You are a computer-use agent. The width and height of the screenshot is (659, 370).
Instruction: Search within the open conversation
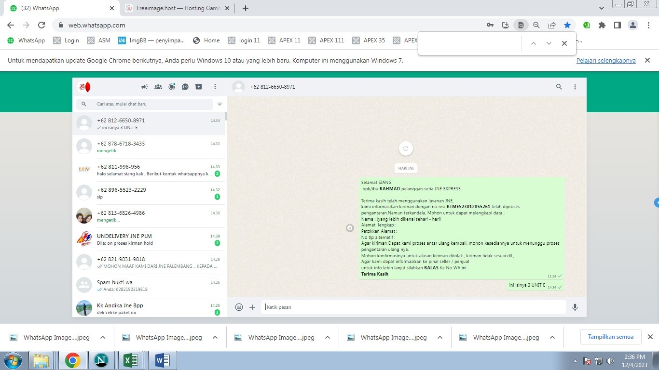559,87
